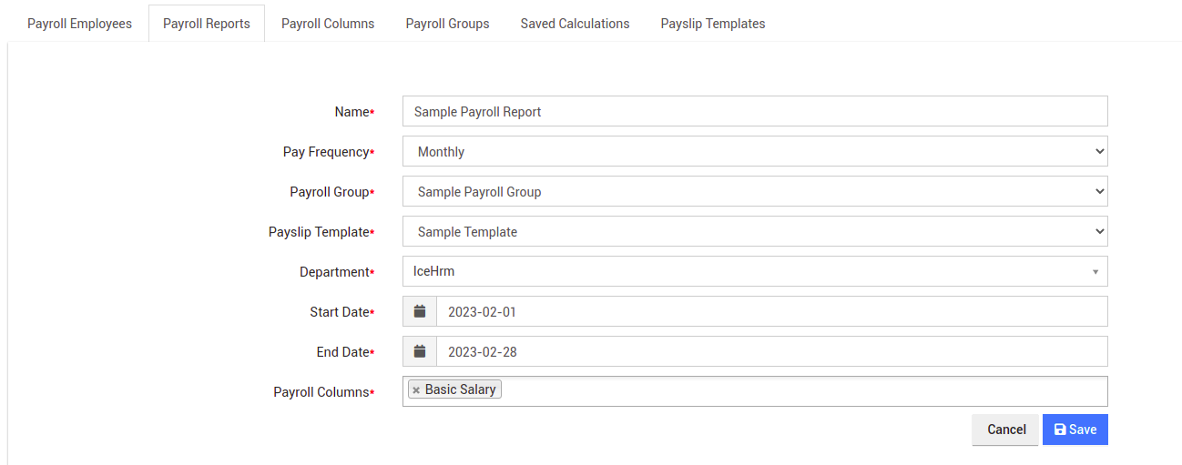Click the End Date input field

click(x=770, y=351)
